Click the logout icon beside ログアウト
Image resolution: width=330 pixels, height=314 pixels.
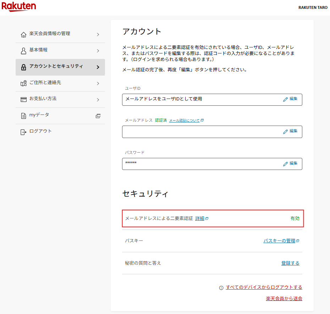click(23, 132)
